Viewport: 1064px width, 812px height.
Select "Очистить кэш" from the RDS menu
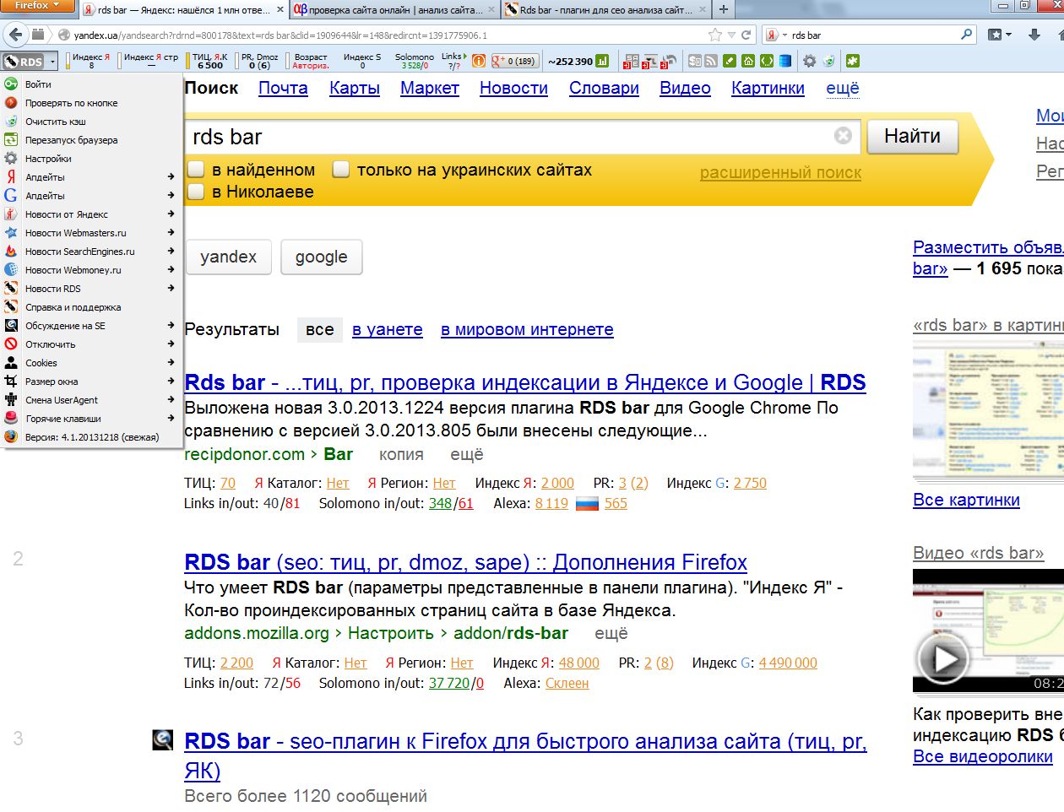point(56,122)
